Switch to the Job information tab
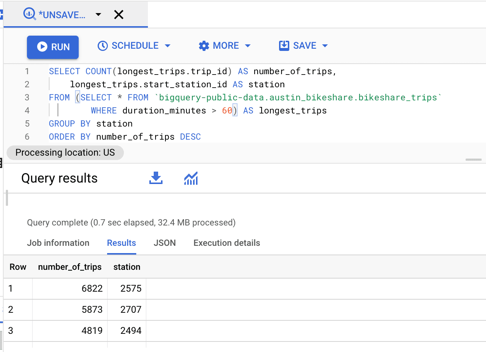Screen dimensions: 486x352 pos(58,243)
